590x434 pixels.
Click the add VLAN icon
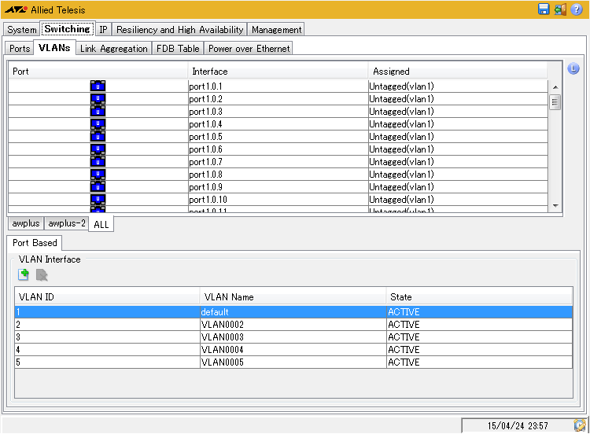[24, 274]
